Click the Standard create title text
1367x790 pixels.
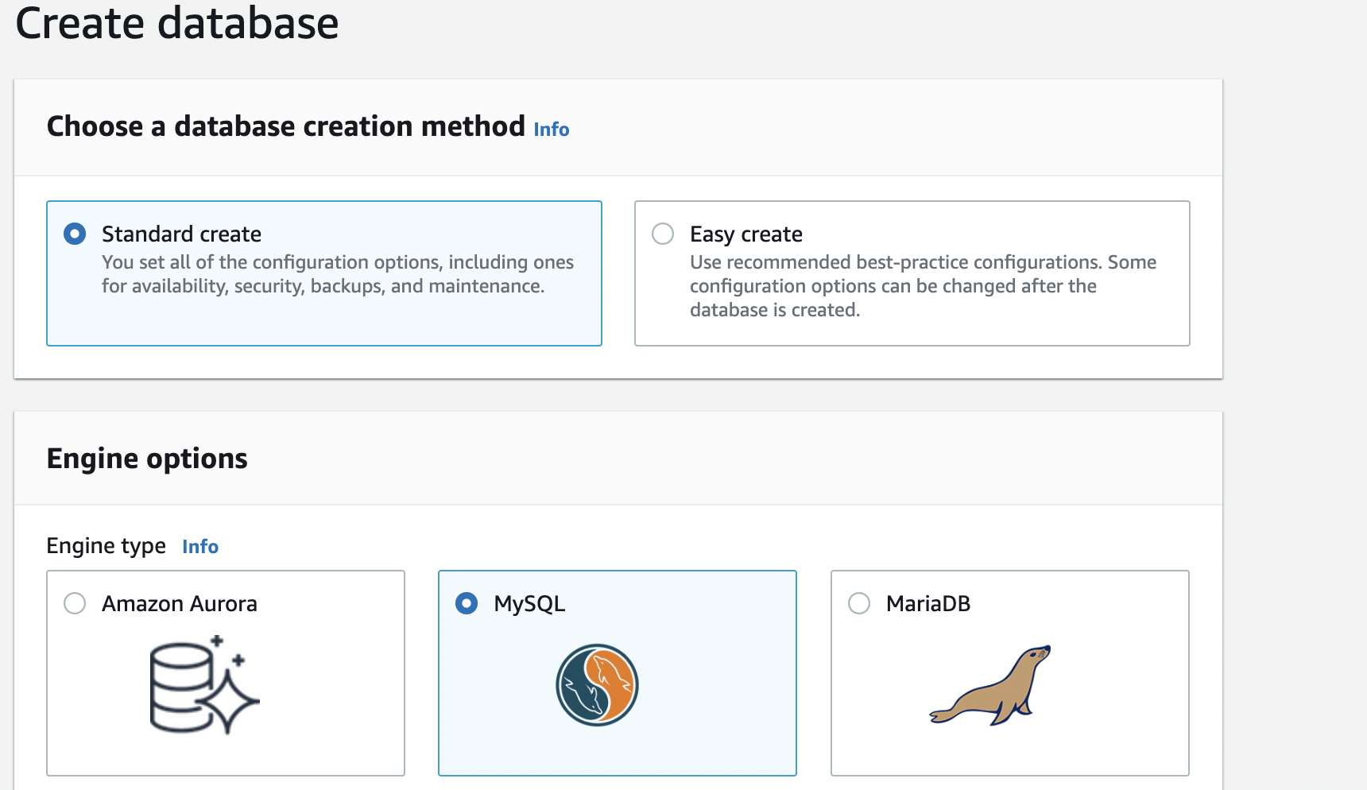(181, 234)
